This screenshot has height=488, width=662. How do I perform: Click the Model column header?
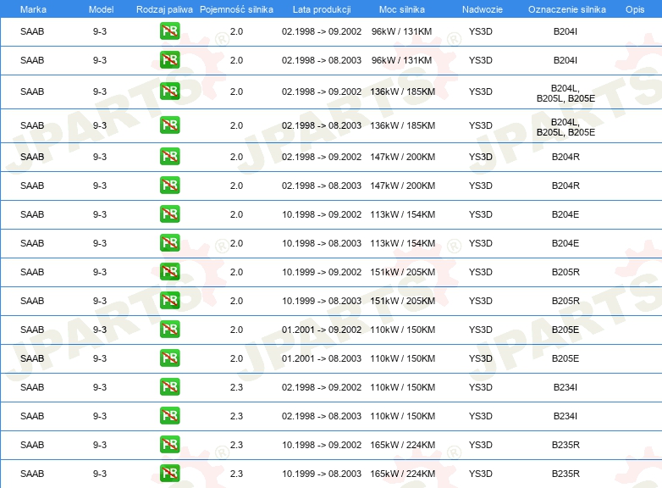coord(101,9)
